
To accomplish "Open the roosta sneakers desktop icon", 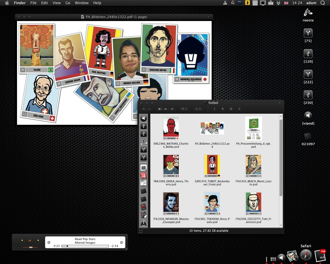I will point(308,12).
